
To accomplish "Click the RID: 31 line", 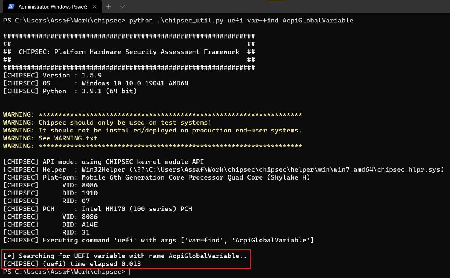I will (x=46, y=233).
